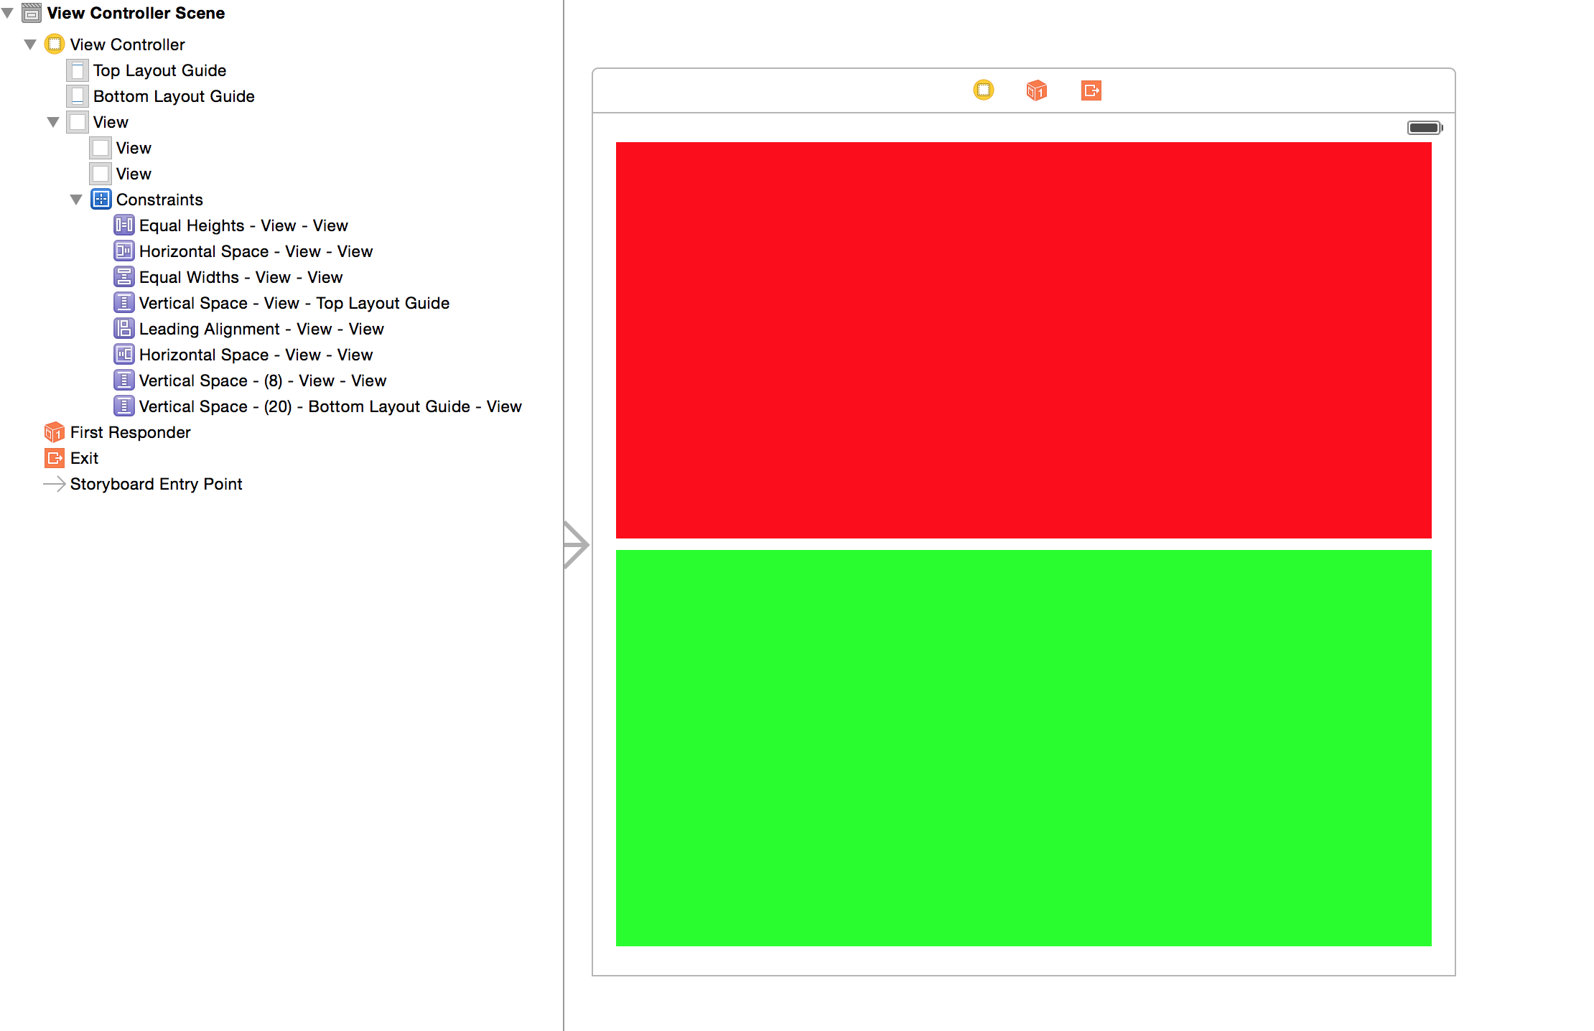Select Vertical Space (20) Bottom Layout Guide constraint
Viewport: 1594px width, 1031px height.
pyautogui.click(x=330, y=406)
